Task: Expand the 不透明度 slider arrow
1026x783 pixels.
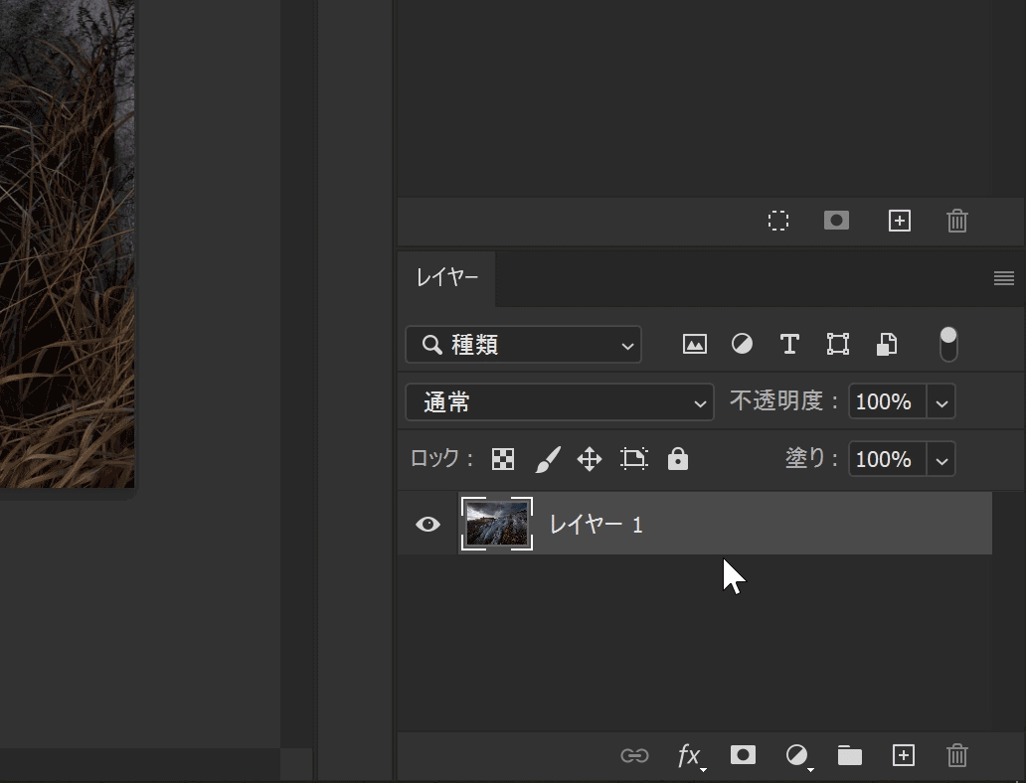Action: point(940,401)
